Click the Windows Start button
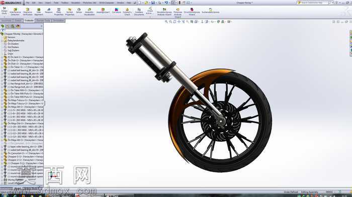This screenshot has width=352, height=197. pos(5,195)
